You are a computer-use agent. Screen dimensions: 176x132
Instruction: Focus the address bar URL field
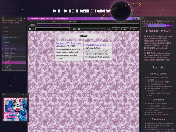coord(88,25)
